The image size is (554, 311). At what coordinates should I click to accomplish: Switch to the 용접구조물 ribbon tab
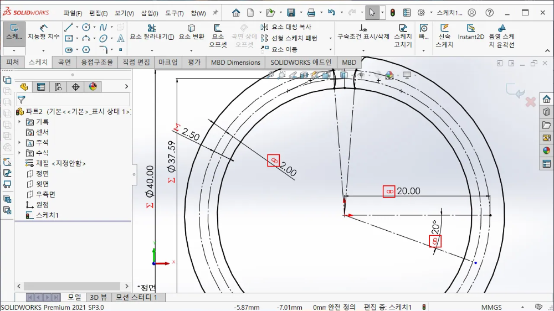[97, 62]
